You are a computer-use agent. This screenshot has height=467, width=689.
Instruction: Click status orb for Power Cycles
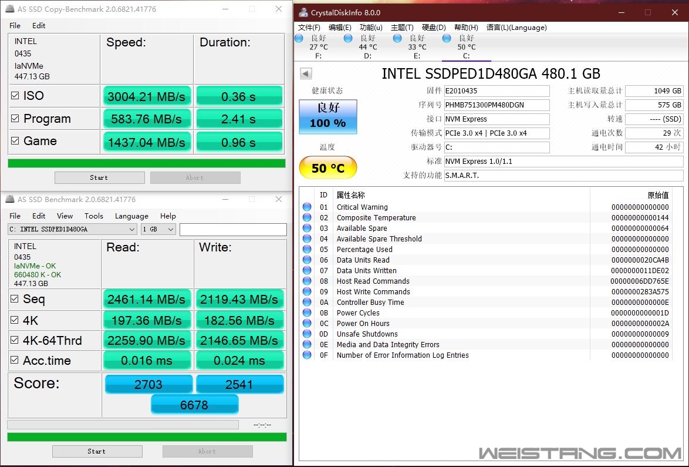tap(307, 312)
